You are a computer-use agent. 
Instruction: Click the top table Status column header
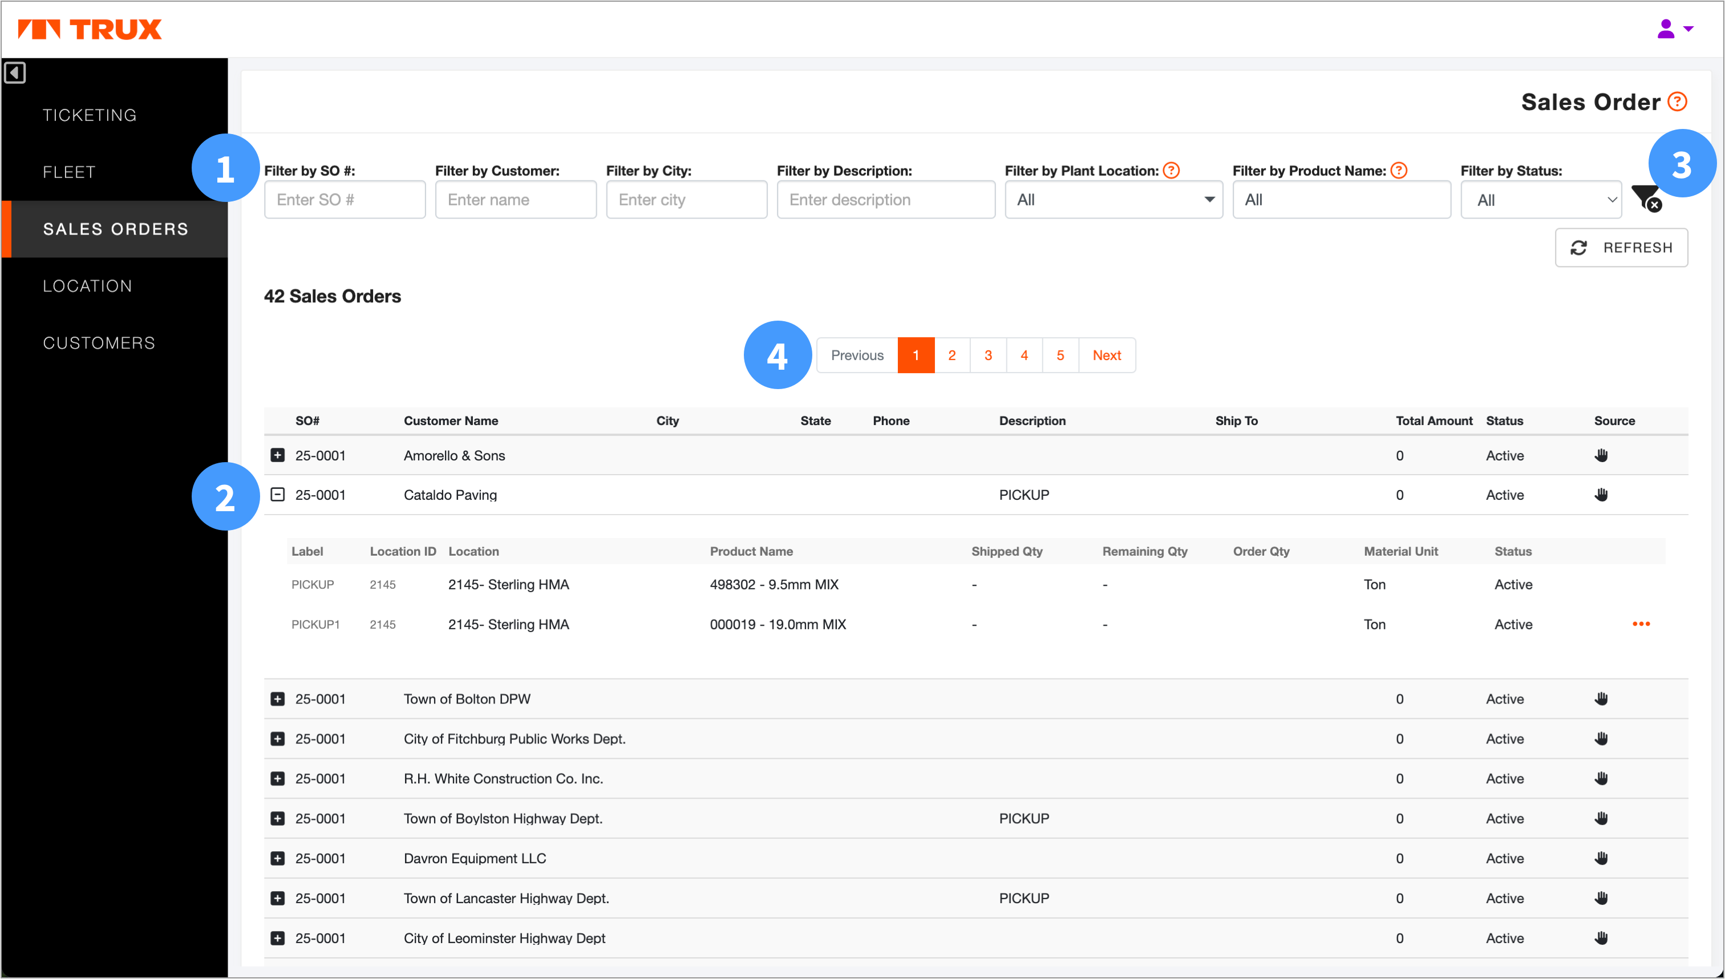[x=1504, y=421]
